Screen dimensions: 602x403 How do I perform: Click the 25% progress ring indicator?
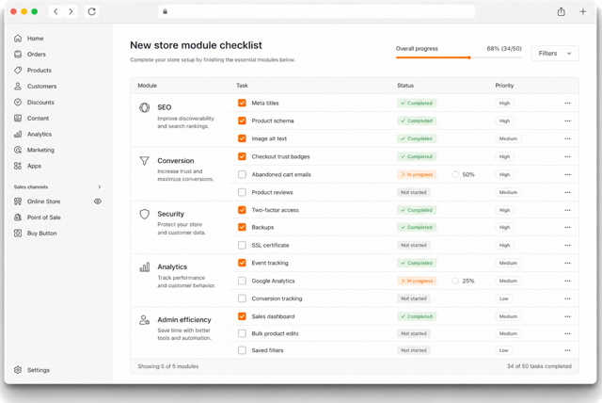[x=455, y=281]
